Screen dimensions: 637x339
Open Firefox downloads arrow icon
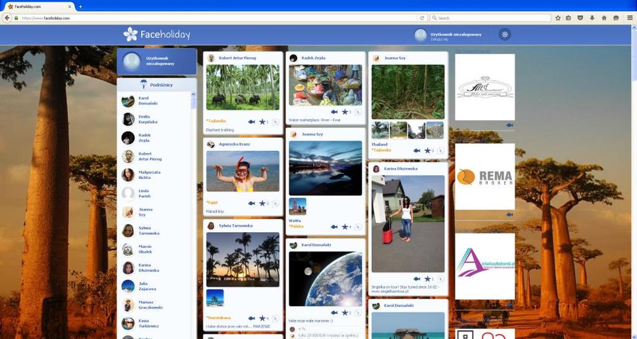click(592, 18)
